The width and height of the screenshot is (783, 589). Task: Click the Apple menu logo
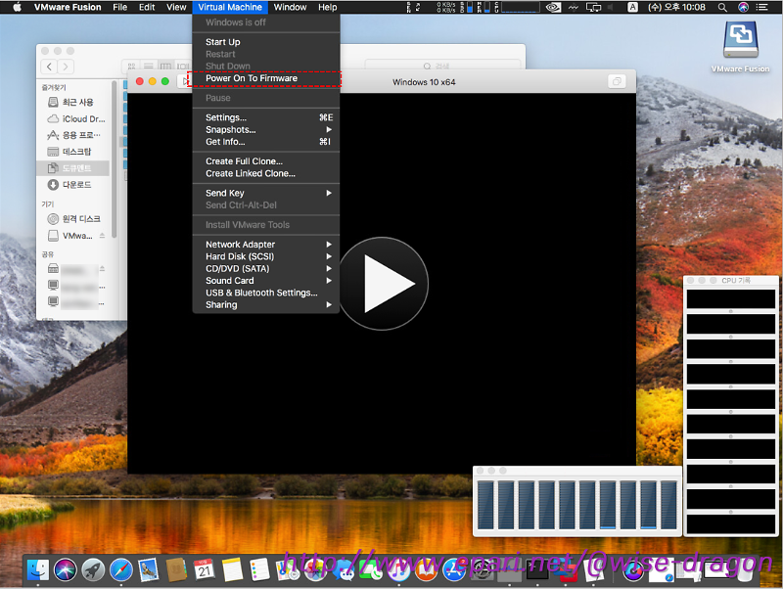click(17, 7)
